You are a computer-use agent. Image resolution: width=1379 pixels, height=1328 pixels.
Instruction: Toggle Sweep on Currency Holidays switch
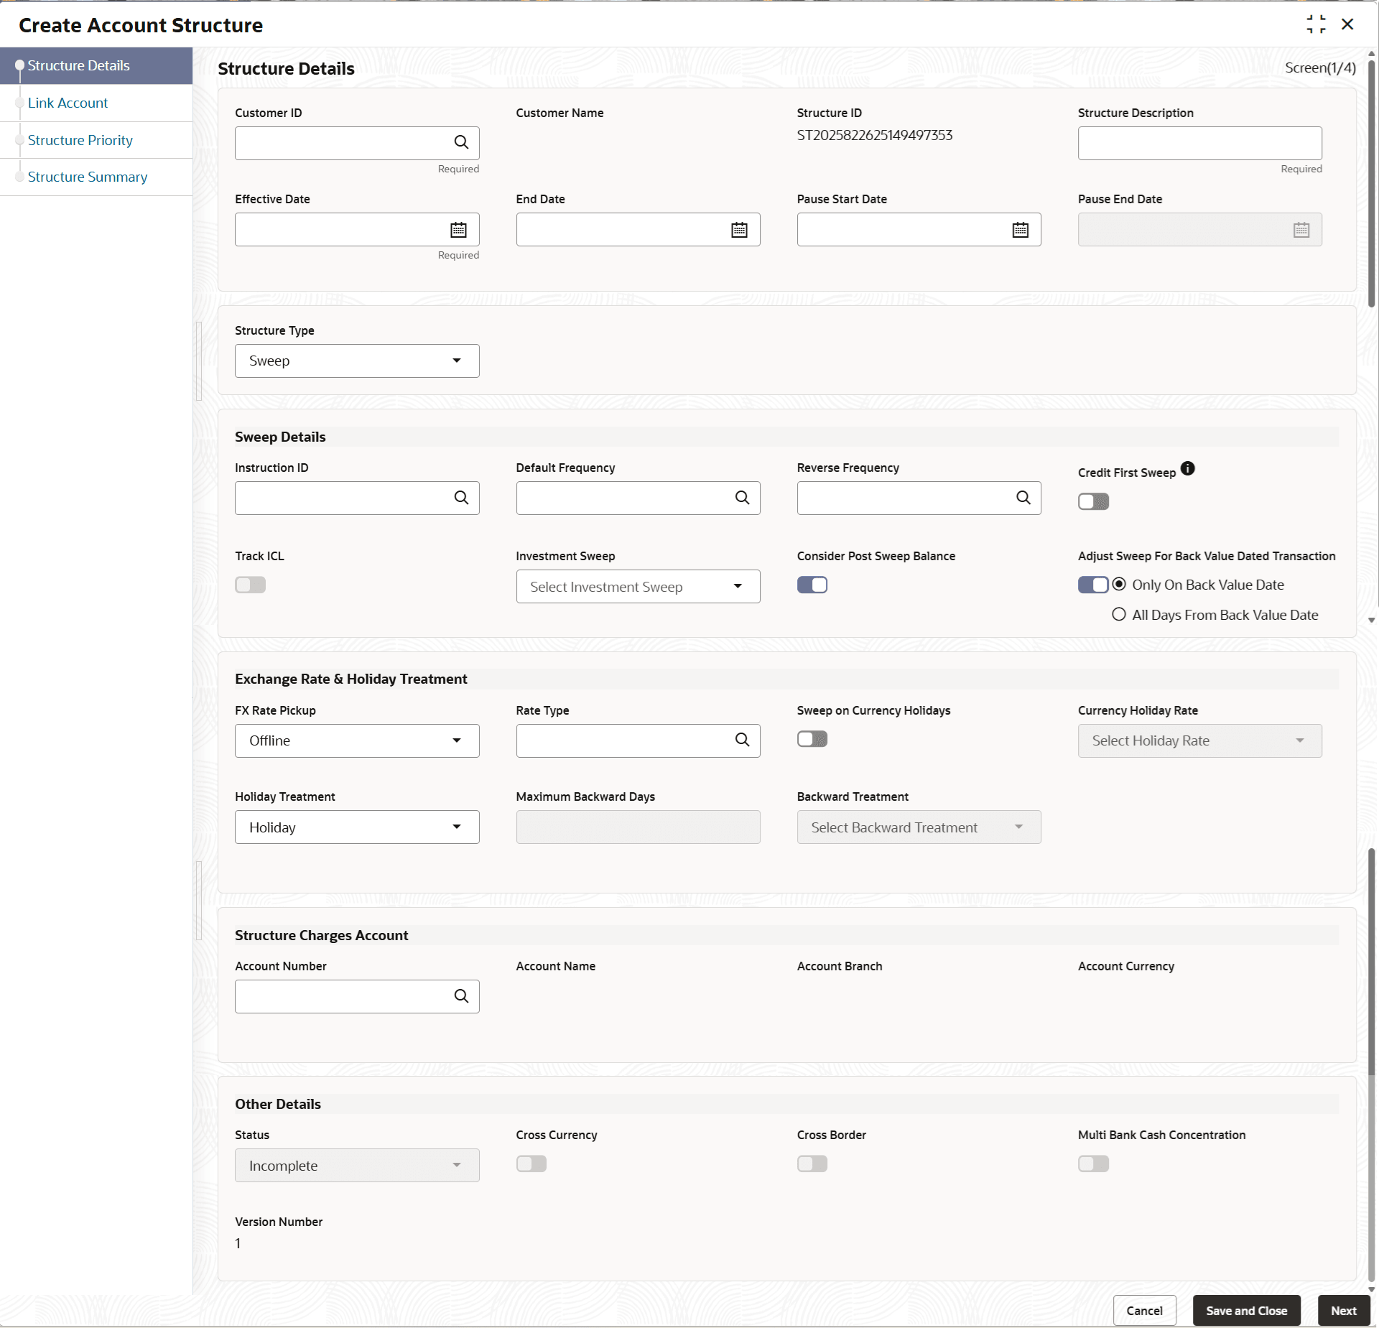812,739
